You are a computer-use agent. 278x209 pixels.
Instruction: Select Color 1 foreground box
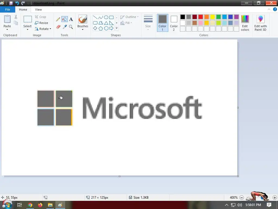[162, 23]
